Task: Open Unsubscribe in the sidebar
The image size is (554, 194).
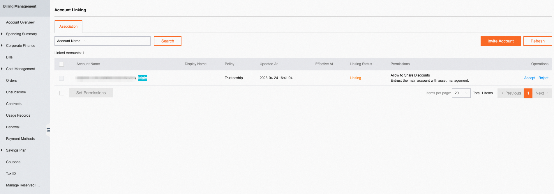Action: tap(16, 92)
